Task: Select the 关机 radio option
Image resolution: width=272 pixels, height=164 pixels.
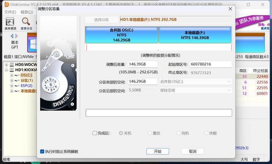Action: pos(121,133)
